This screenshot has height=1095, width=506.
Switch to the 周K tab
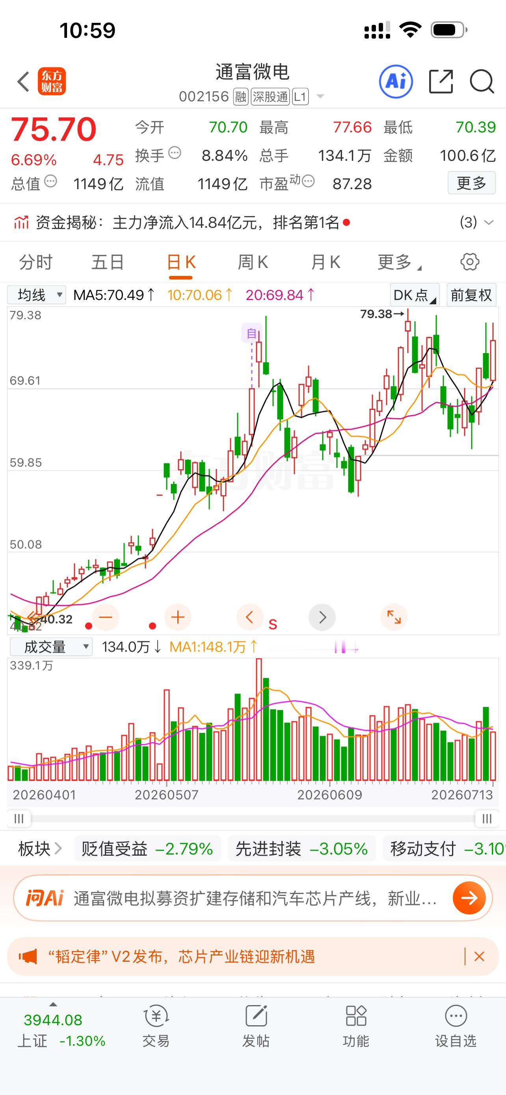[x=253, y=262]
